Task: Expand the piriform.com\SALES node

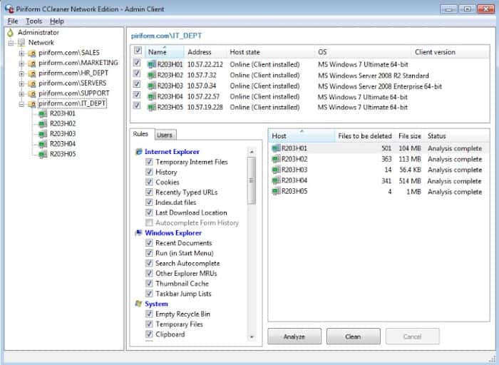Action: coord(21,53)
